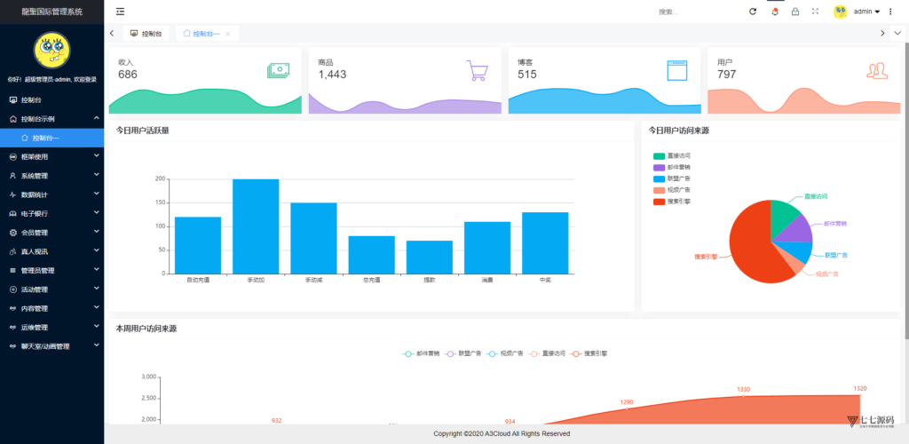Toggle 直接访问 legend in pie chart

pos(671,156)
